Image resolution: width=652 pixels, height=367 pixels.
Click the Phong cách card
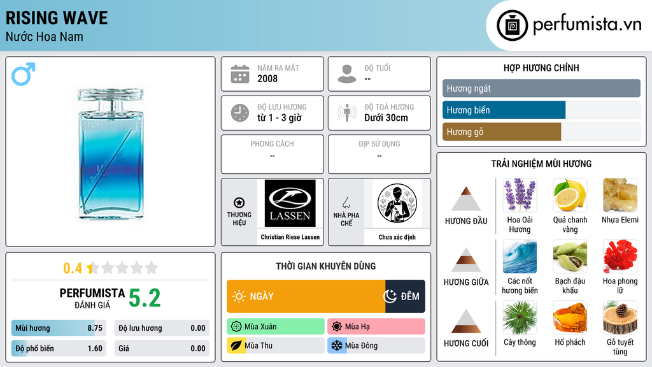273,154
